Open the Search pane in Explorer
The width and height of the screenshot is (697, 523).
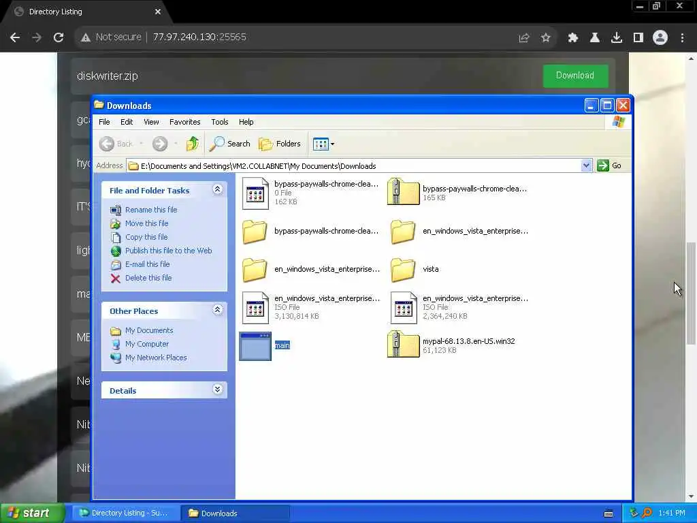pos(229,144)
